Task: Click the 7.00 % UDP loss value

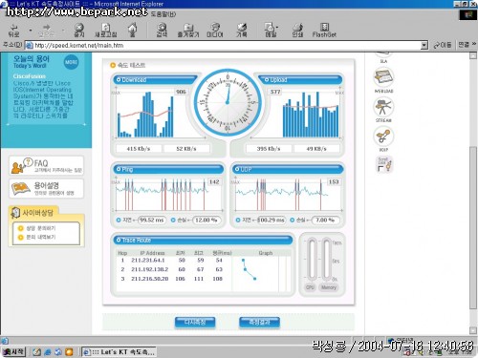Action: 325,220
